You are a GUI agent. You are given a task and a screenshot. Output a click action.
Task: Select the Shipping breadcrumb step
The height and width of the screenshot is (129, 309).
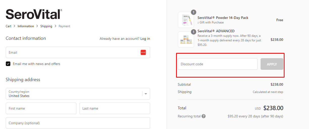46,26
